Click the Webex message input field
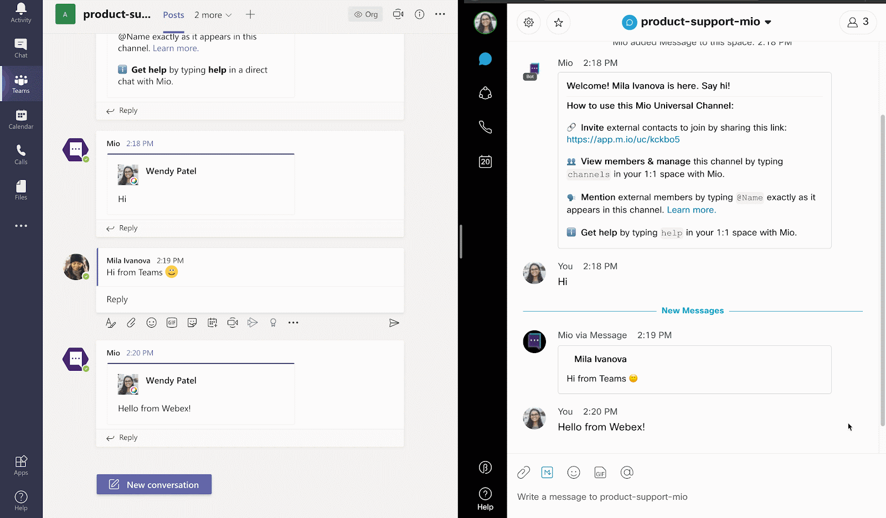Viewport: 886px width, 518px height. click(697, 497)
